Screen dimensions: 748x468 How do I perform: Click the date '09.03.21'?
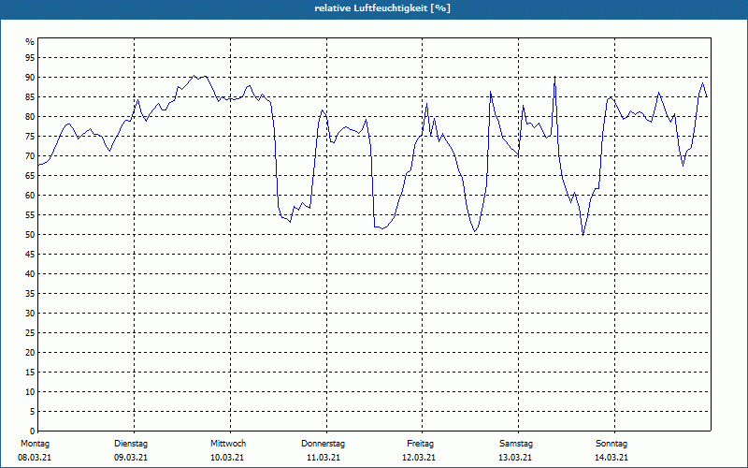click(131, 458)
